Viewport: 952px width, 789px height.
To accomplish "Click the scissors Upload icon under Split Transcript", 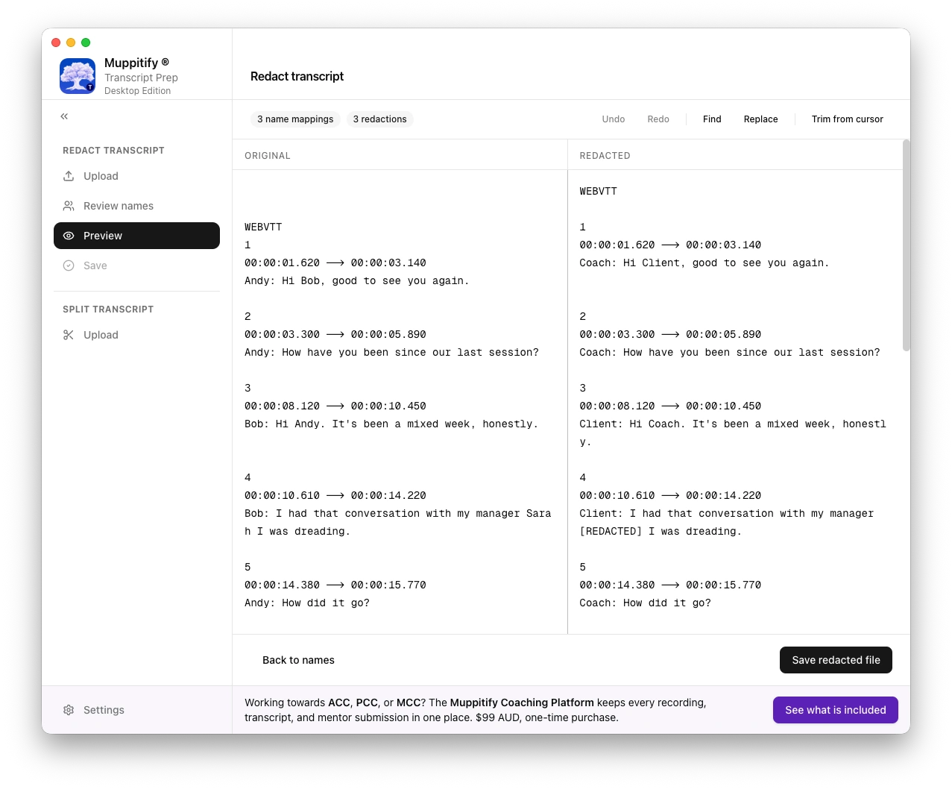I will tap(69, 334).
